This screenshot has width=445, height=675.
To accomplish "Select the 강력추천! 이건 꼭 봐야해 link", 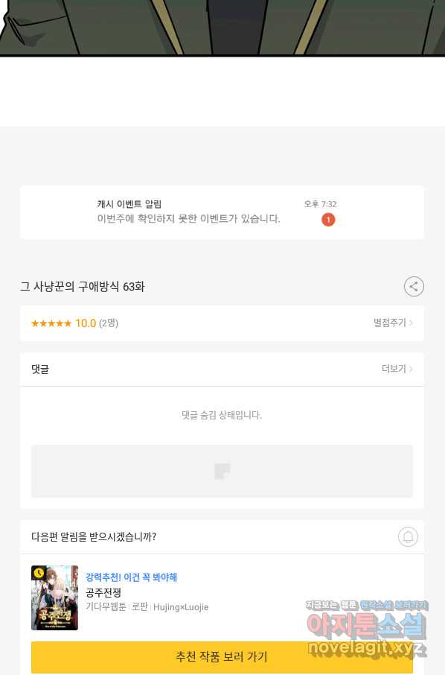I will [131, 577].
